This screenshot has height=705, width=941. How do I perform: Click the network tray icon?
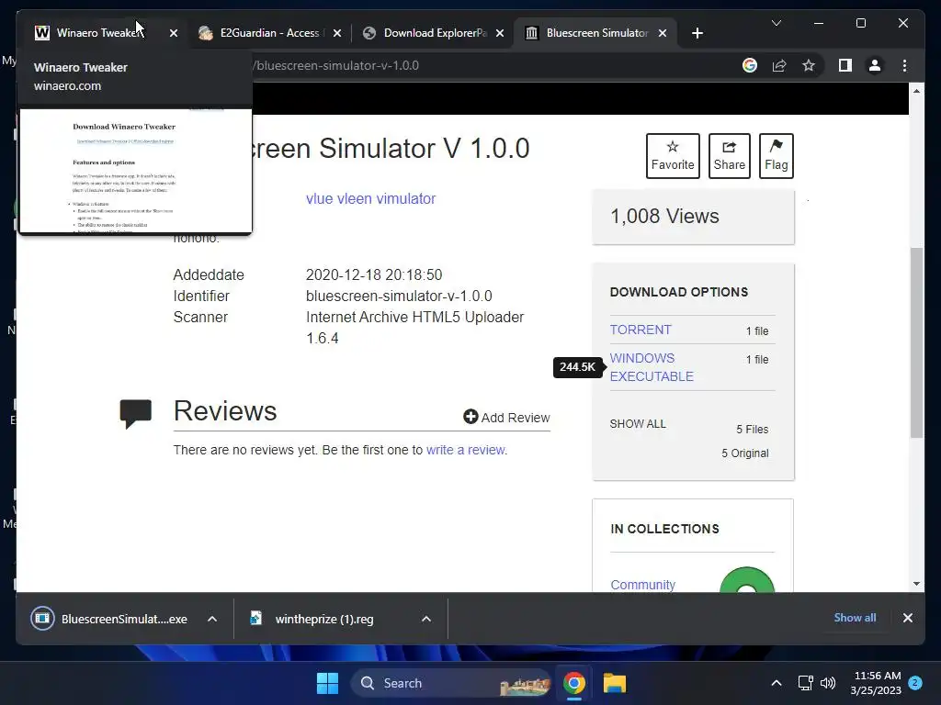(805, 683)
